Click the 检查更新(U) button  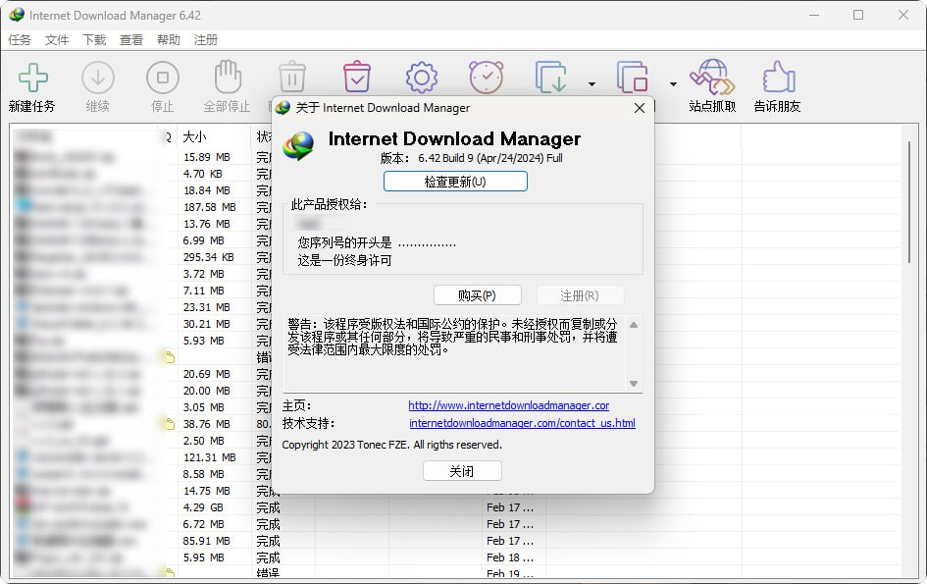455,182
